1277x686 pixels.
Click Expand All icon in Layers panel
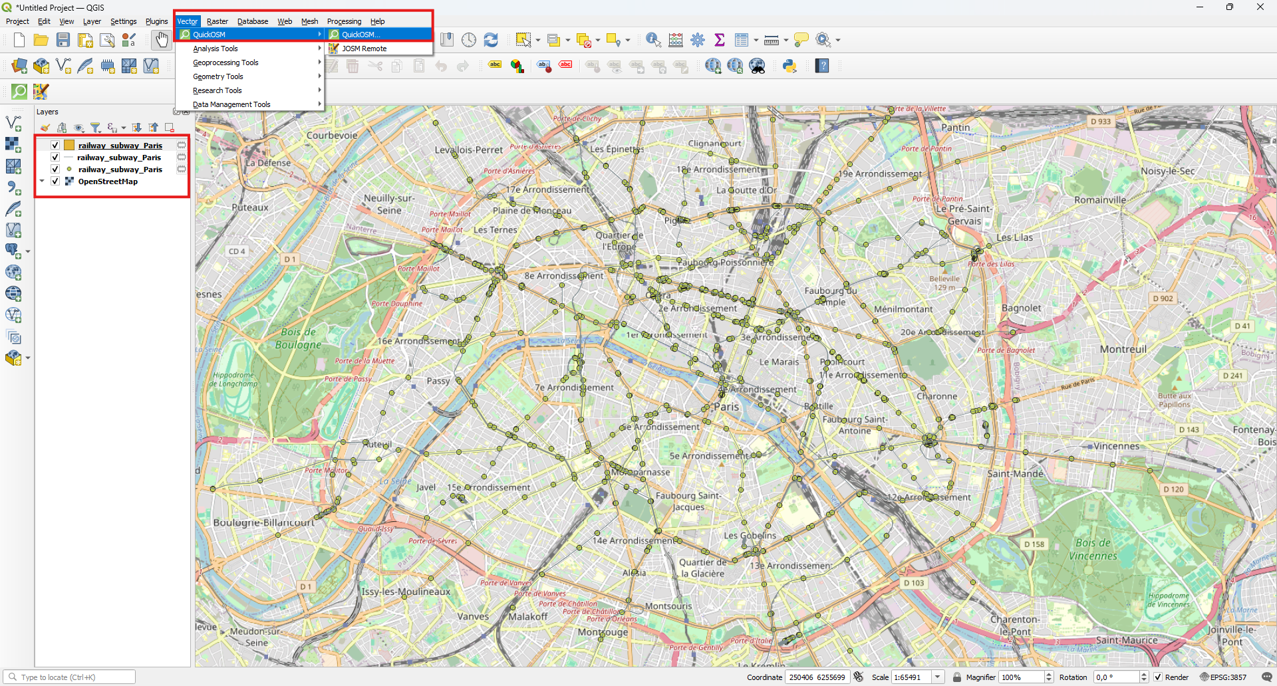click(x=136, y=128)
